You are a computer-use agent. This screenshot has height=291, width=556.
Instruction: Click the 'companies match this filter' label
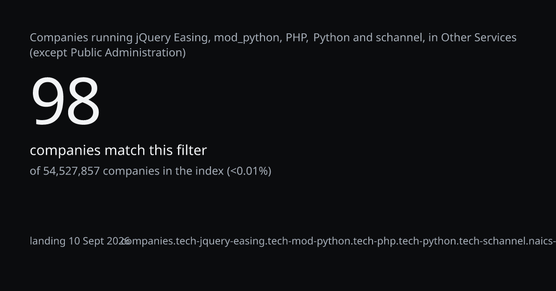[118, 151]
